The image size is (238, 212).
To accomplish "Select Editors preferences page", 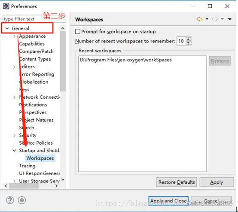I will tap(27, 67).
